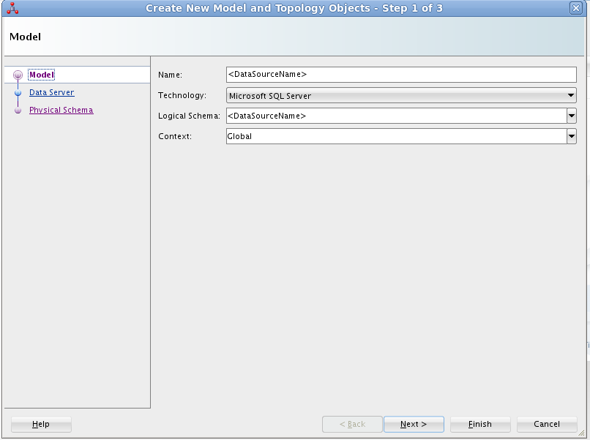Click the Model step bullet icon
590x440 pixels.
click(18, 75)
